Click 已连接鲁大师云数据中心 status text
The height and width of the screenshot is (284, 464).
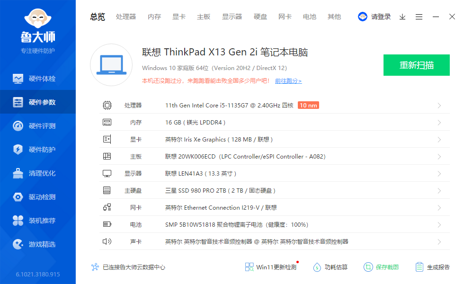click(x=134, y=267)
